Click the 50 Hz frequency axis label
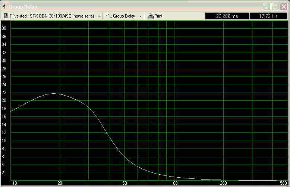The image size is (290, 187). pyautogui.click(x=124, y=183)
